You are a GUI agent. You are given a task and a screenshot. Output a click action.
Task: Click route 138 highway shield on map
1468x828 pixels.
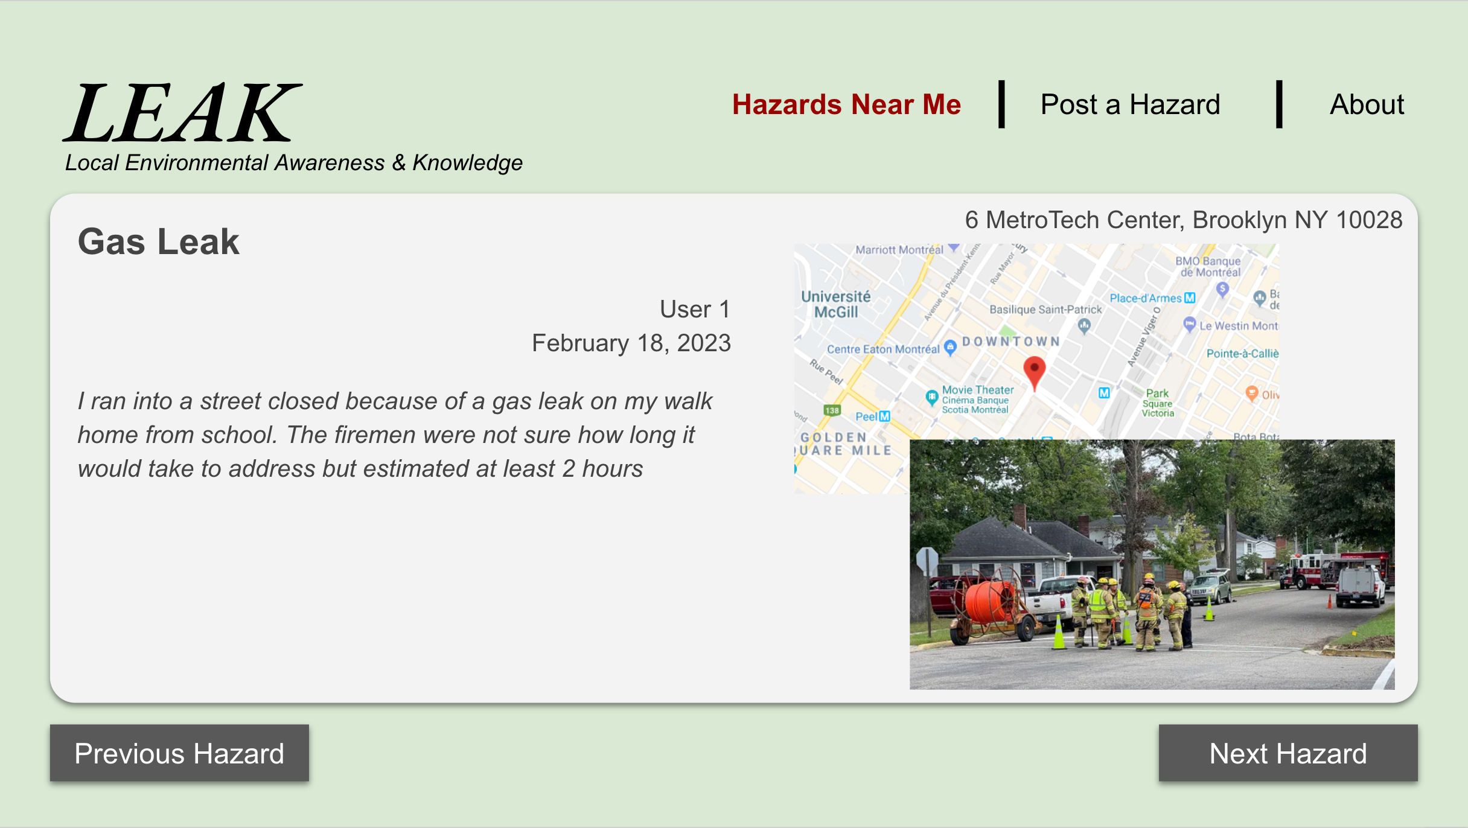[832, 410]
